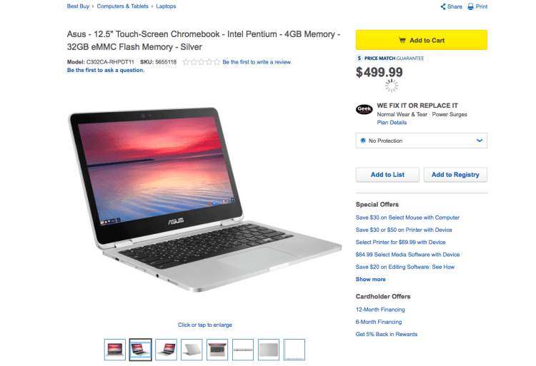536x366 pixels.
Task: Open the Best Buy breadcrumb link
Action: [x=78, y=6]
